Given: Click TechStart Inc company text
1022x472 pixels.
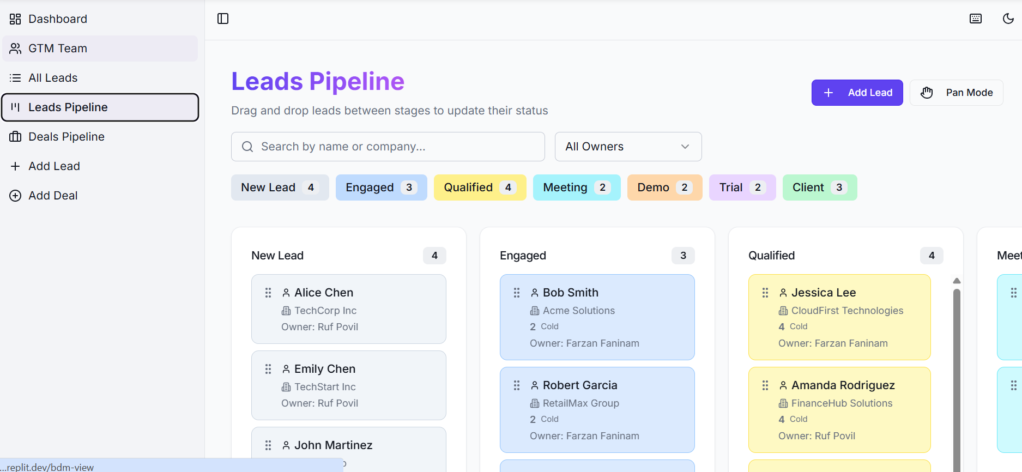Looking at the screenshot, I should tap(325, 387).
